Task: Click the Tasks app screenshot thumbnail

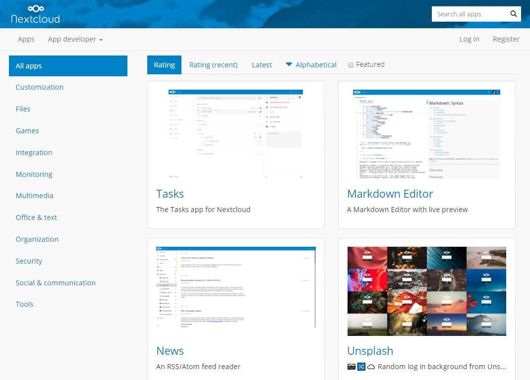Action: [x=236, y=134]
